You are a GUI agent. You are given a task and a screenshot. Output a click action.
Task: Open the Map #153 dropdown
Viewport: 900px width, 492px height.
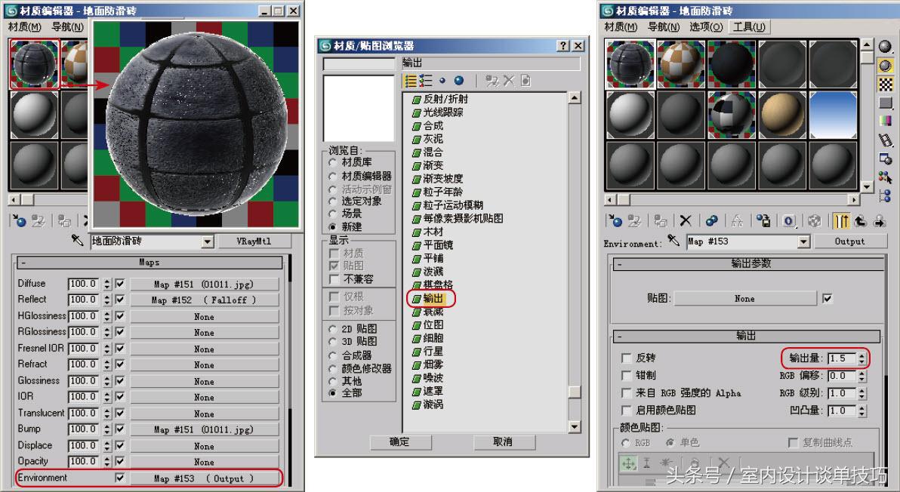click(x=802, y=242)
